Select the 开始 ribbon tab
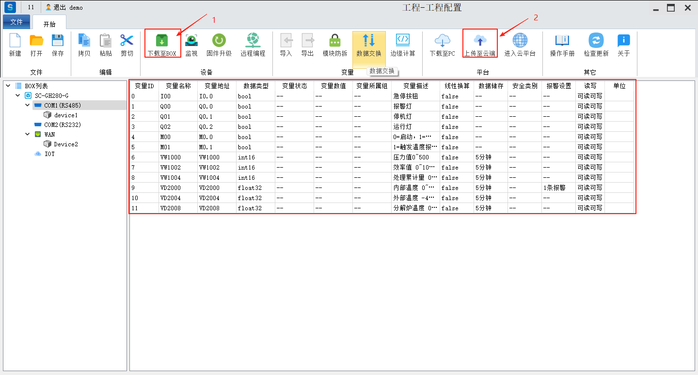698x375 pixels. [49, 23]
